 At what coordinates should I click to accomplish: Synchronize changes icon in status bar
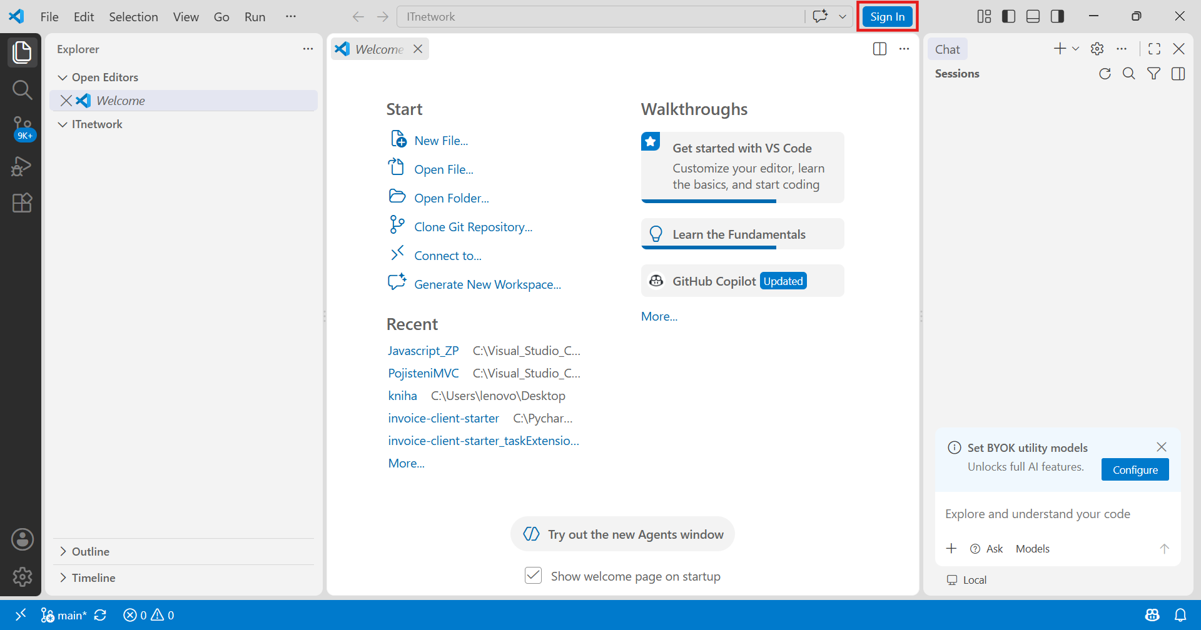point(100,615)
